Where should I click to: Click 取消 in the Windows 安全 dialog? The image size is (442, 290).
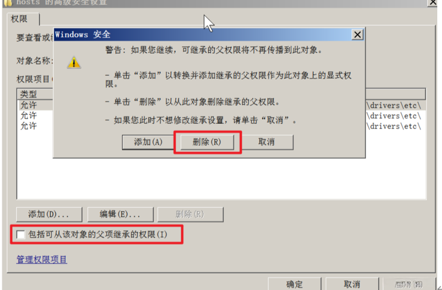(266, 142)
